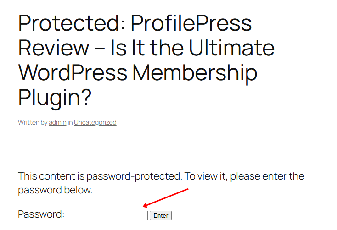Viewport: 337px width, 230px height.
Task: Open the Uncategorized category link
Action: pos(95,122)
